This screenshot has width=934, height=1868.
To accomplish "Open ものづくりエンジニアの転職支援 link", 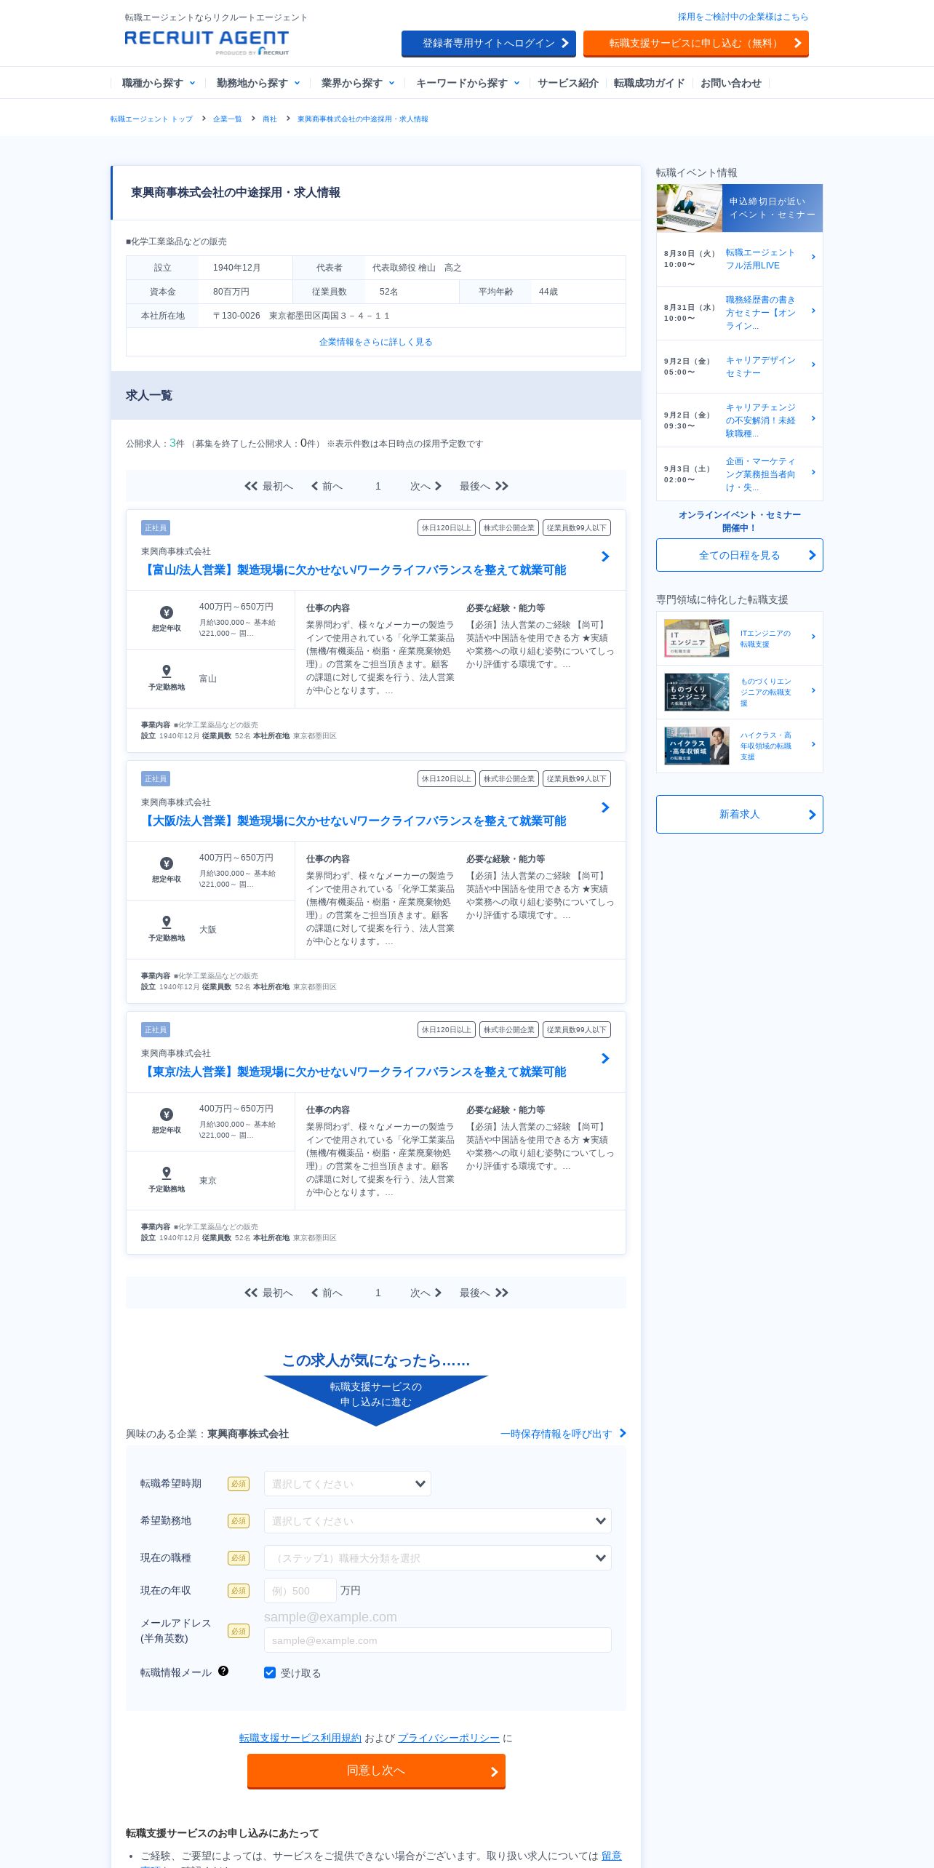I will 766,692.
